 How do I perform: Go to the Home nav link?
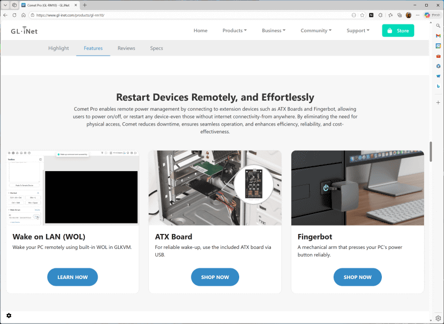pyautogui.click(x=200, y=31)
